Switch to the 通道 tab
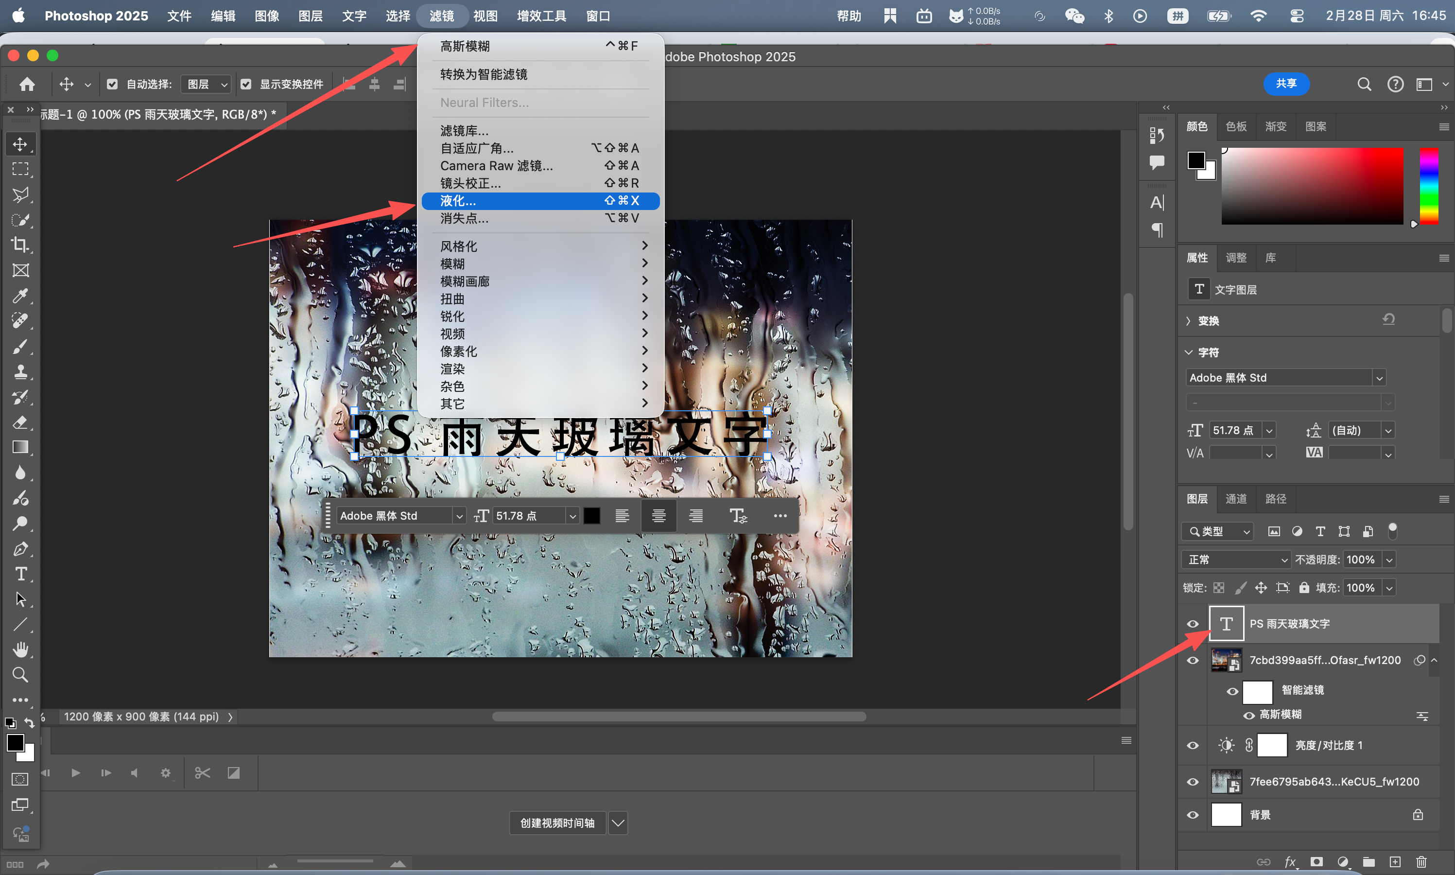This screenshot has height=875, width=1455. [1236, 499]
